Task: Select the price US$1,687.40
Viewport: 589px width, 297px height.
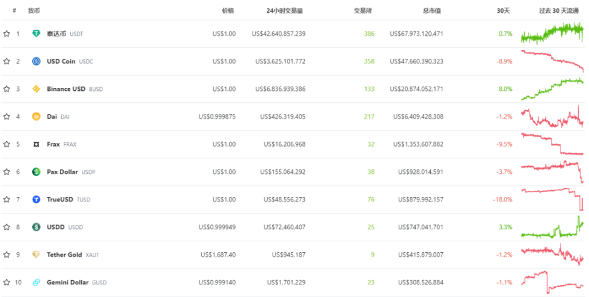Action: (218, 255)
